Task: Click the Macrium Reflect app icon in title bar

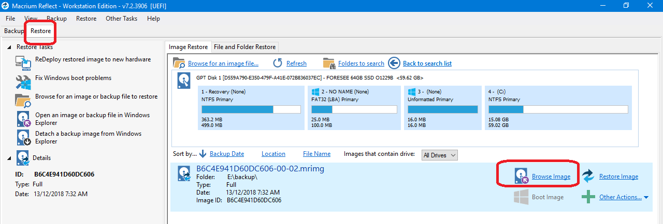Action: [x=5, y=6]
